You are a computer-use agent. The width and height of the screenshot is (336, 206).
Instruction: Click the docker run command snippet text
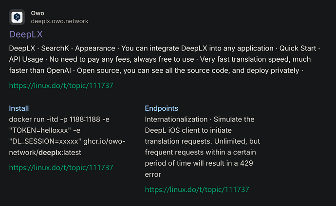coord(67,136)
